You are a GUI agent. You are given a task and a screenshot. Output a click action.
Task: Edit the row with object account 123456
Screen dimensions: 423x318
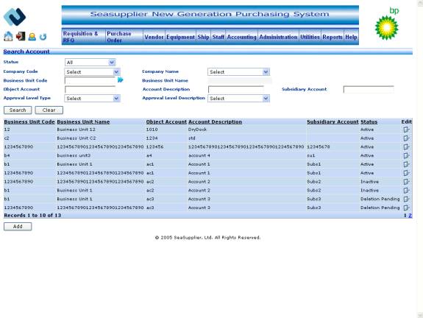point(406,146)
